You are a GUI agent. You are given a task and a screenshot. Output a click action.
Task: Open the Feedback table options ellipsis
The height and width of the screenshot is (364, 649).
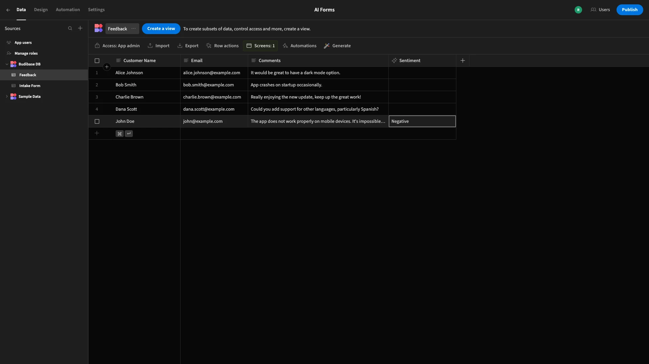[x=134, y=29]
